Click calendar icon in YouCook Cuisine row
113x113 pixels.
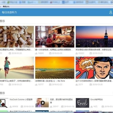[22, 106]
